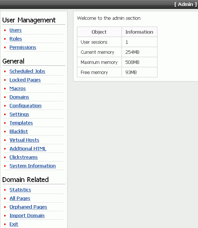198x228 pixels.
Task: Open the Users link
Action: (x=15, y=30)
